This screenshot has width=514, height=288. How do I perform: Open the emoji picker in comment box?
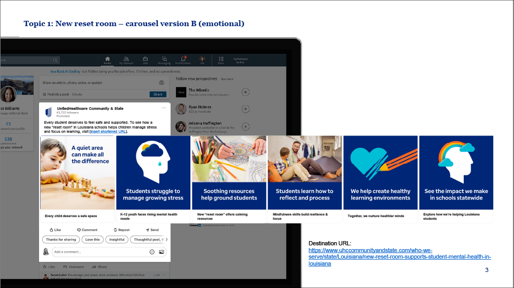click(152, 252)
